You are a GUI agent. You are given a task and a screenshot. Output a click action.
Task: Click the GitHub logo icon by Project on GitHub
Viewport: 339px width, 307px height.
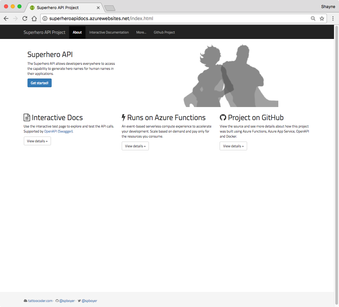[x=223, y=117]
